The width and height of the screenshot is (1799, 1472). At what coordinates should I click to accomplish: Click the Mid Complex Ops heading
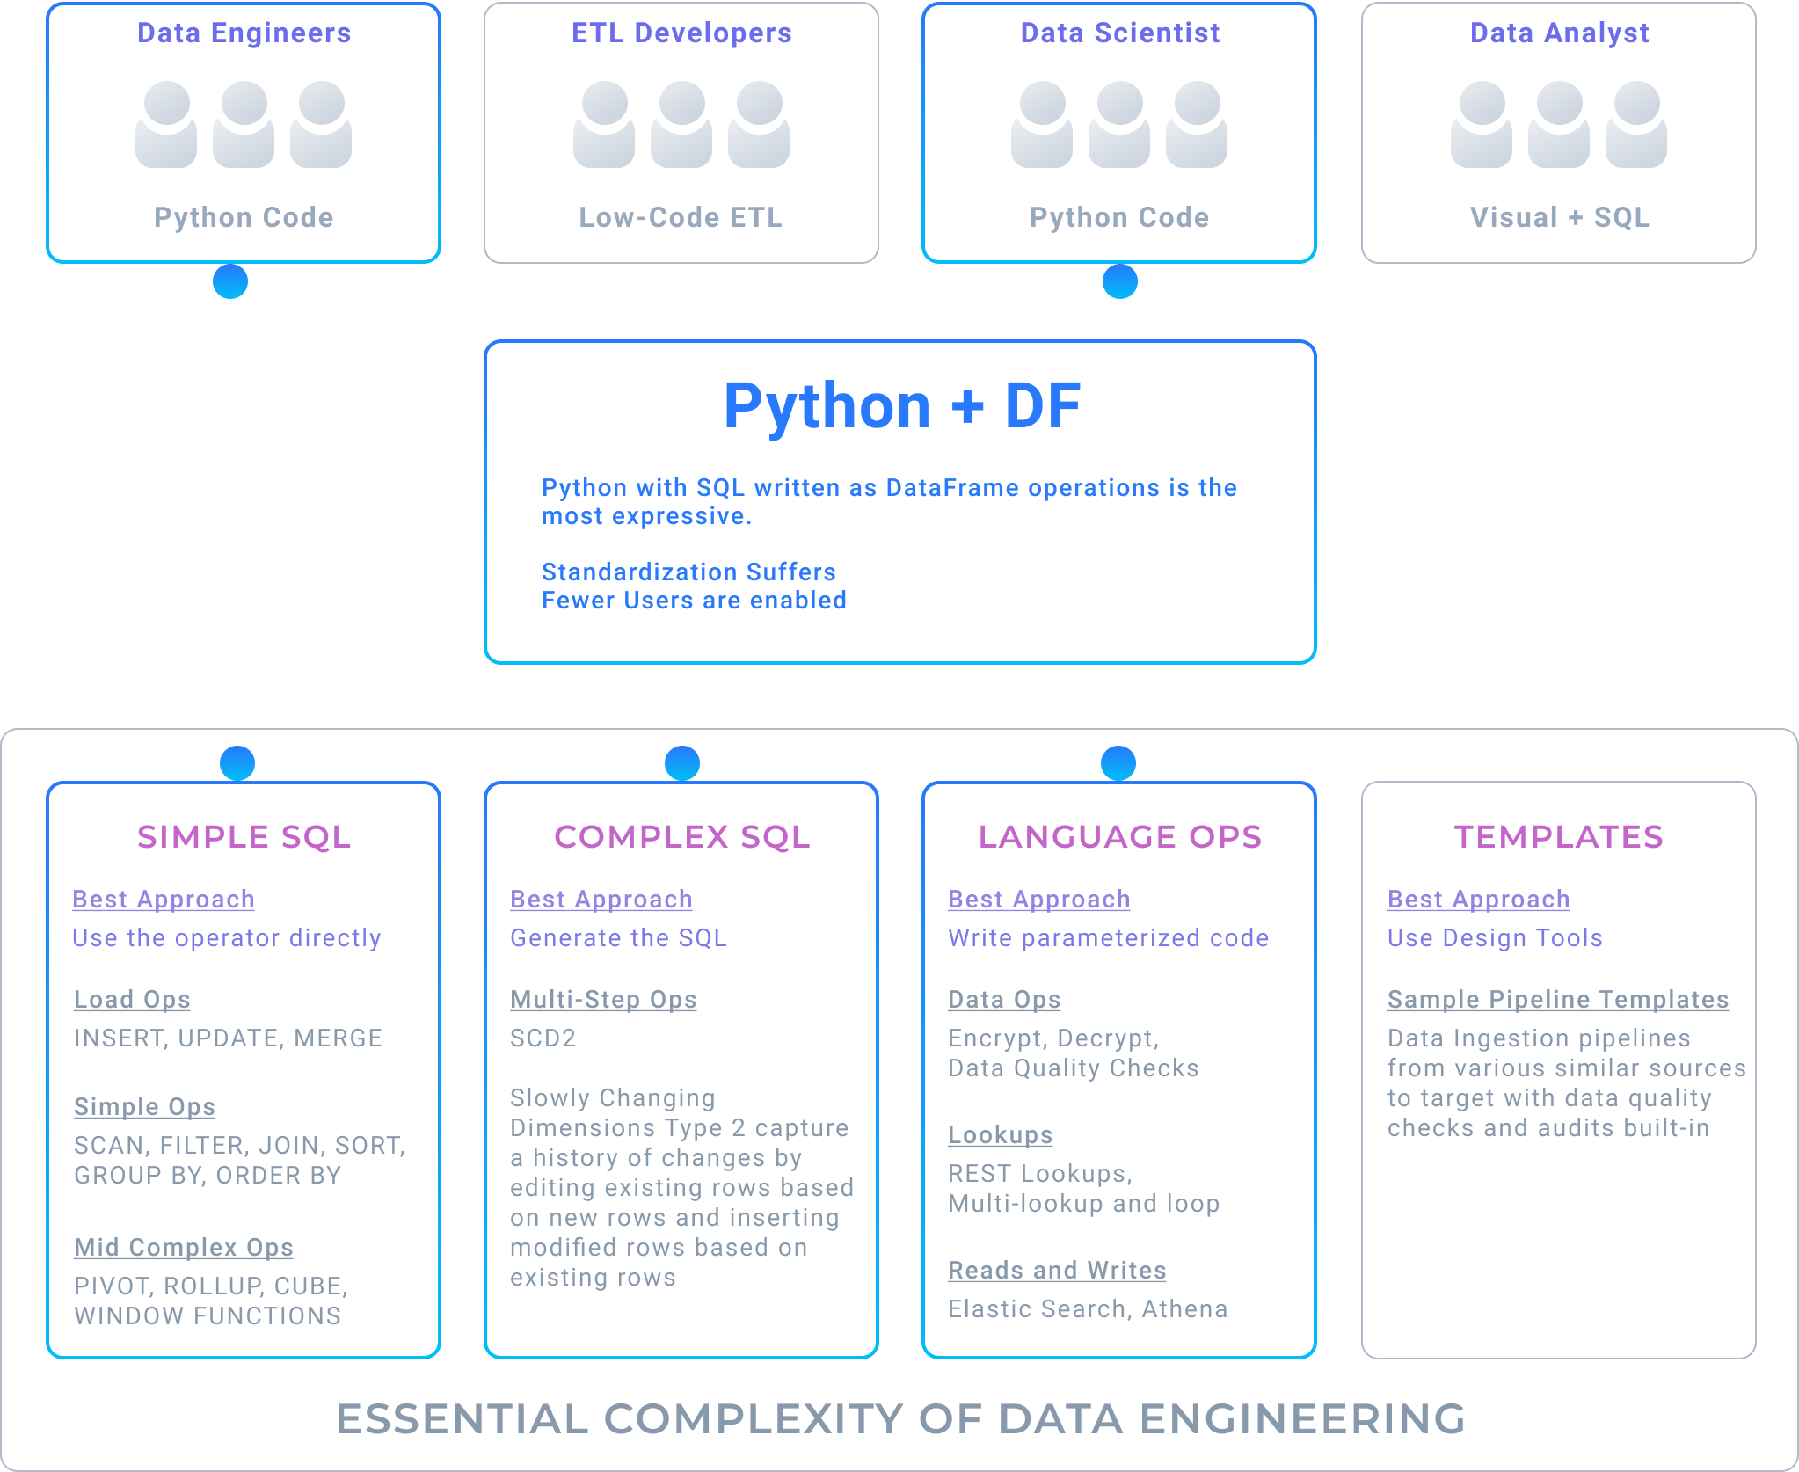tap(184, 1247)
